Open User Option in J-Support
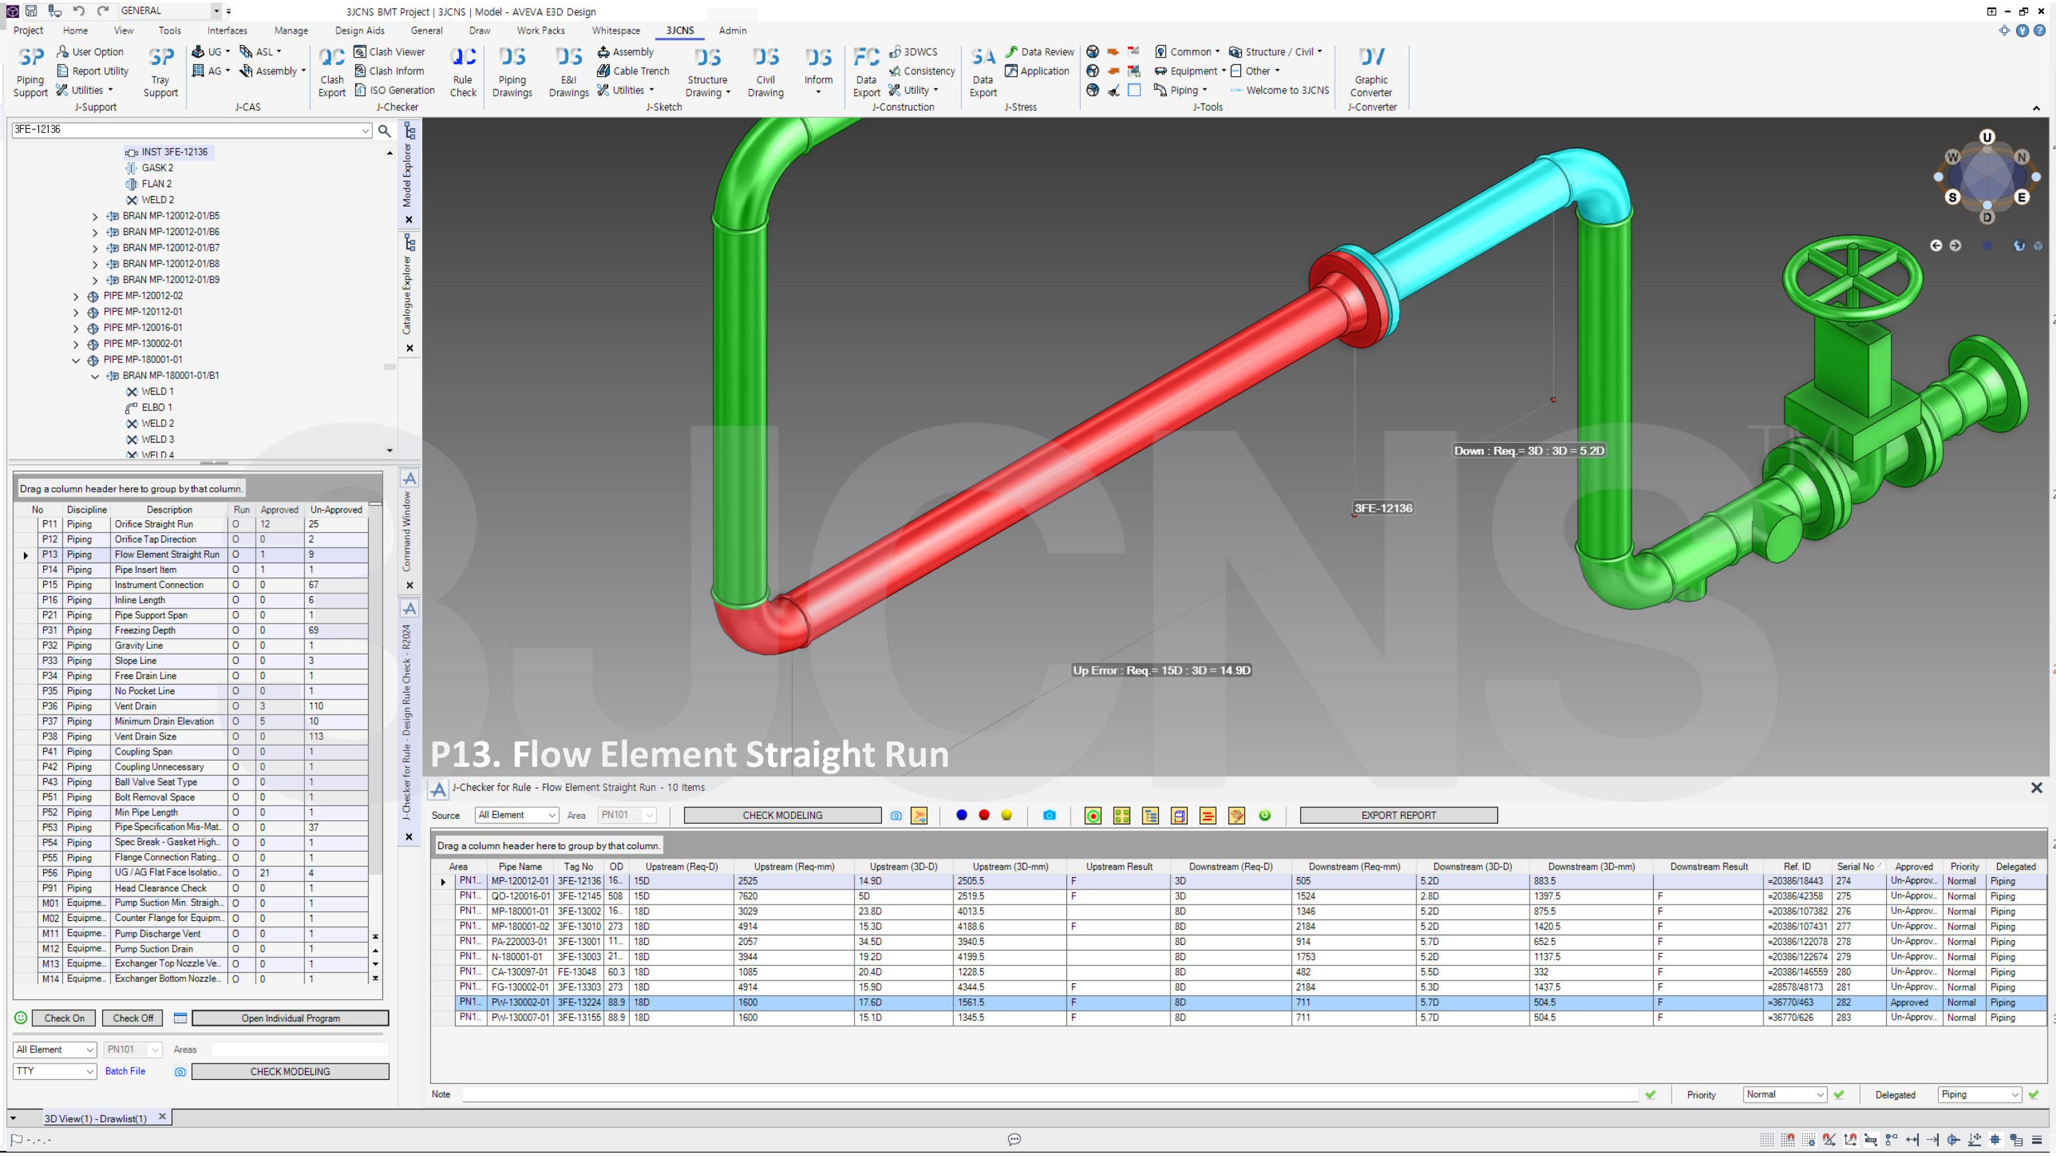 (x=89, y=52)
